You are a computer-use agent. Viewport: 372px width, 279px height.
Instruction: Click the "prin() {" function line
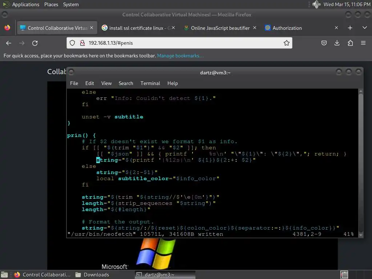coord(81,136)
